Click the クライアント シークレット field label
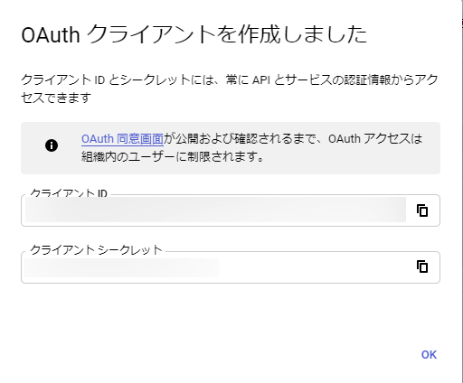The height and width of the screenshot is (383, 463). click(96, 250)
